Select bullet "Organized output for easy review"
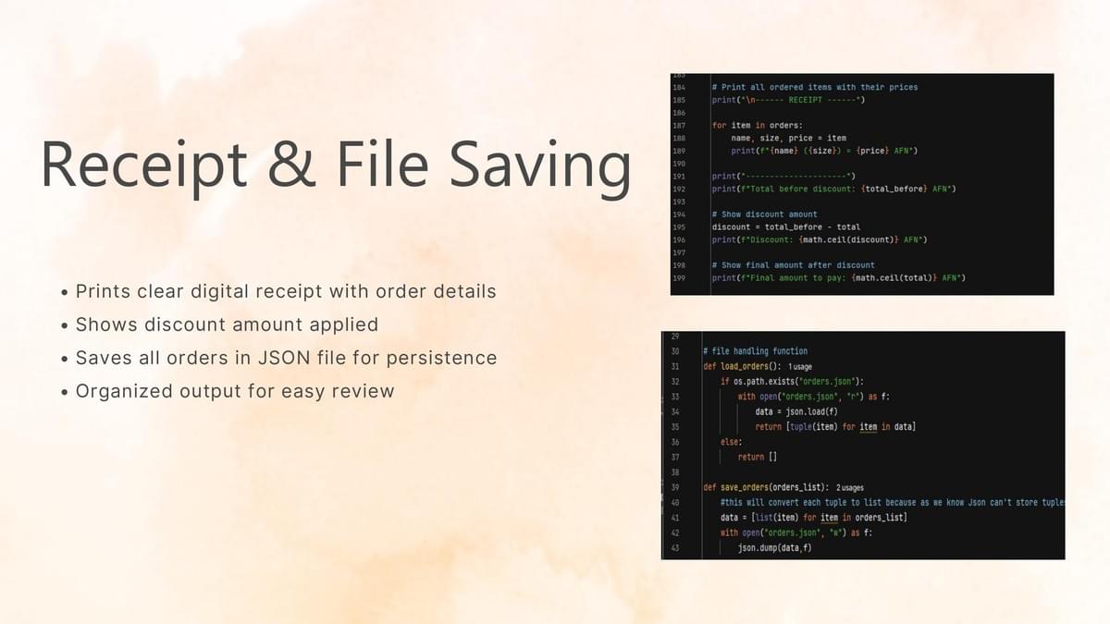Viewport: 1110px width, 624px height. 235,391
